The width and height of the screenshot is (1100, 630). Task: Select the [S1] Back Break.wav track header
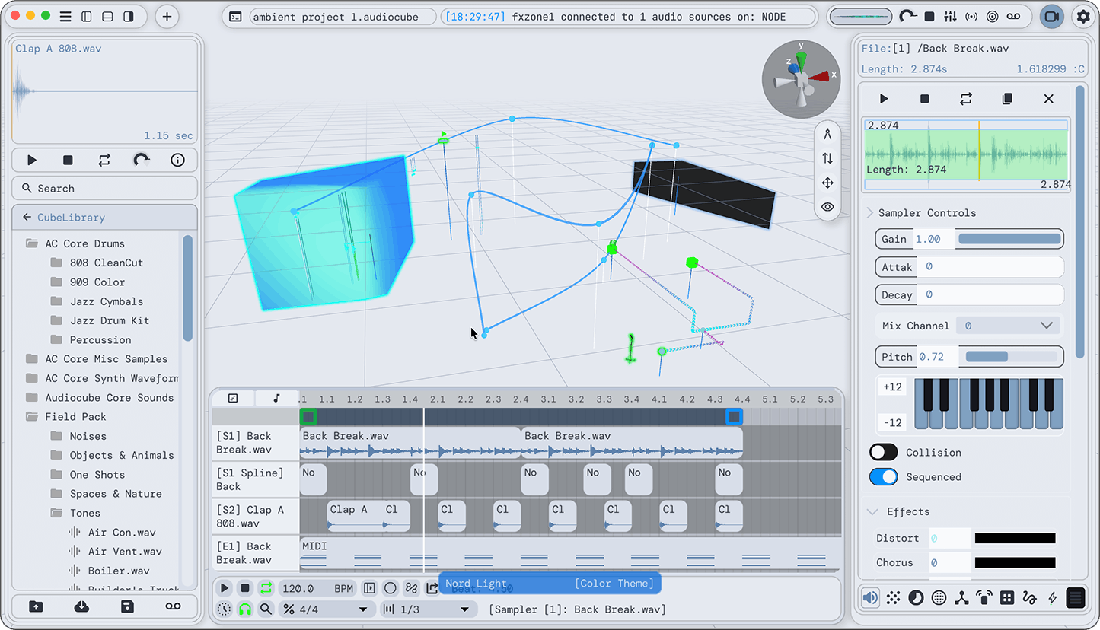(255, 443)
